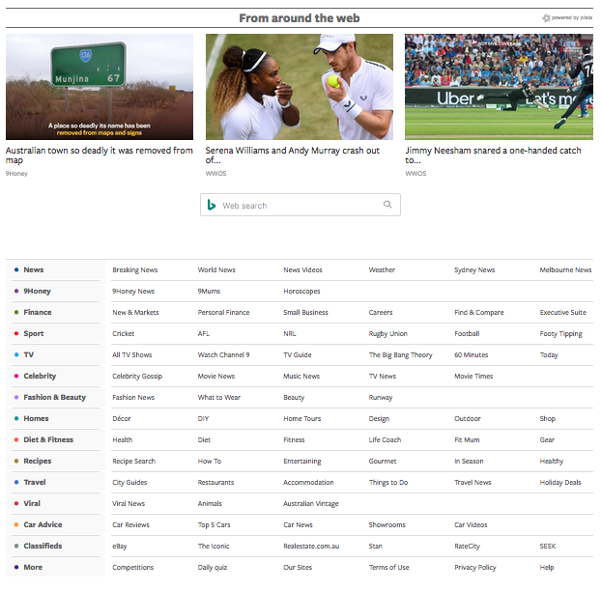
Task: Open Melbourne News link
Action: (x=566, y=270)
